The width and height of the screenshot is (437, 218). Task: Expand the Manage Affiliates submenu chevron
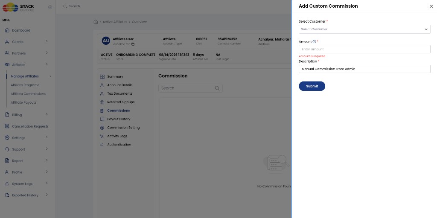50,76
